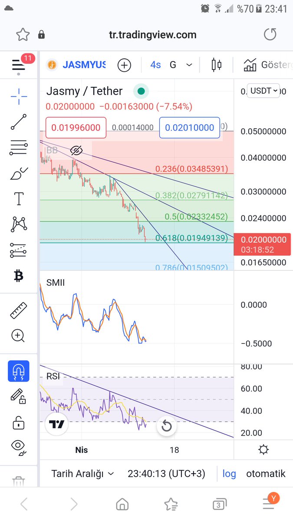Click the TradingView logo on chart
The image size is (293, 521).
coord(57,425)
